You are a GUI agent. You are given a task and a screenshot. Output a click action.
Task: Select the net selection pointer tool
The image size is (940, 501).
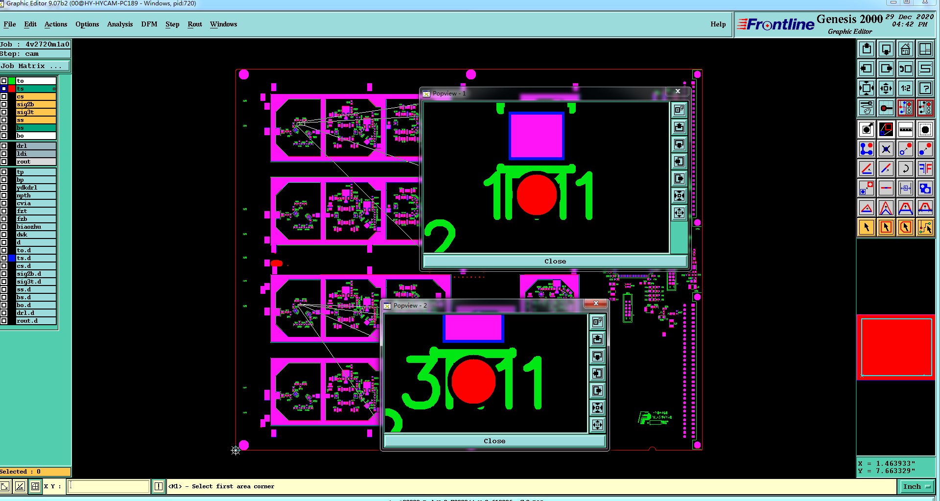(x=925, y=227)
